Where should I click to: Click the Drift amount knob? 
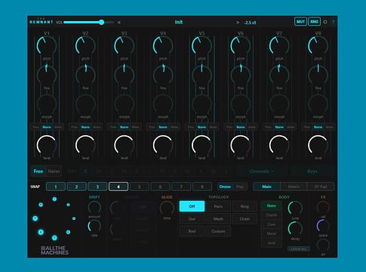click(x=94, y=208)
